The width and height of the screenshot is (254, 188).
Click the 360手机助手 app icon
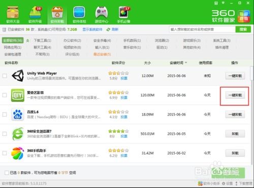(18, 153)
